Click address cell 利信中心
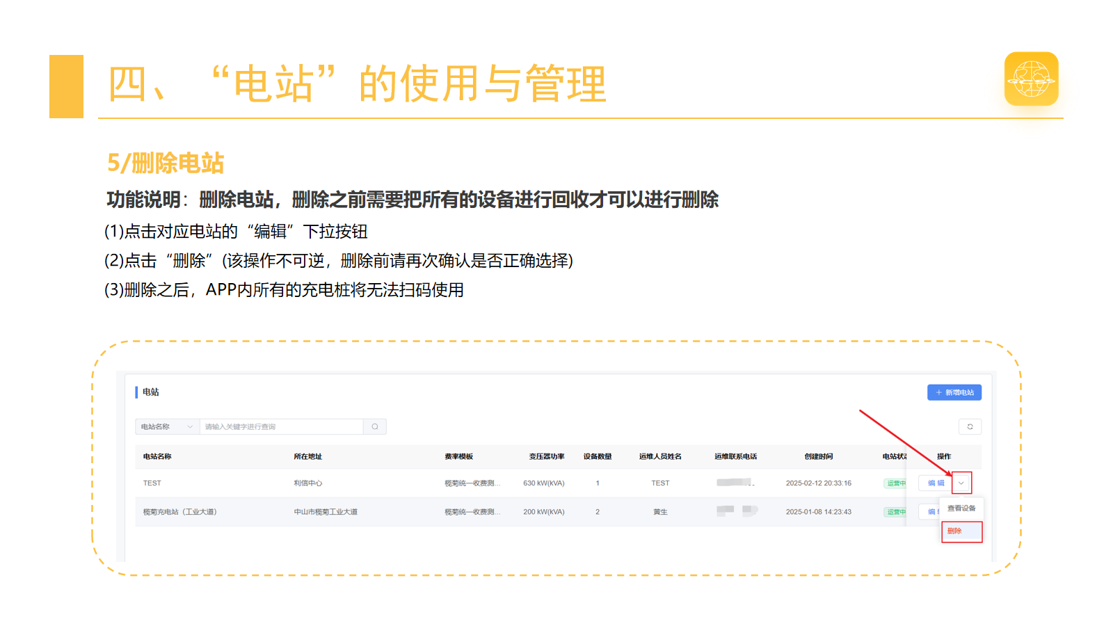The width and height of the screenshot is (1113, 626). tap(307, 483)
